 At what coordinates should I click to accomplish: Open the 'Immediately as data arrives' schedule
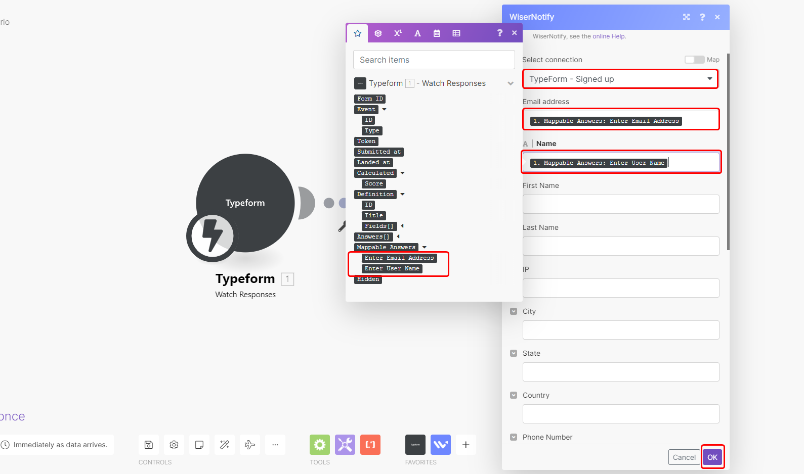tap(57, 445)
